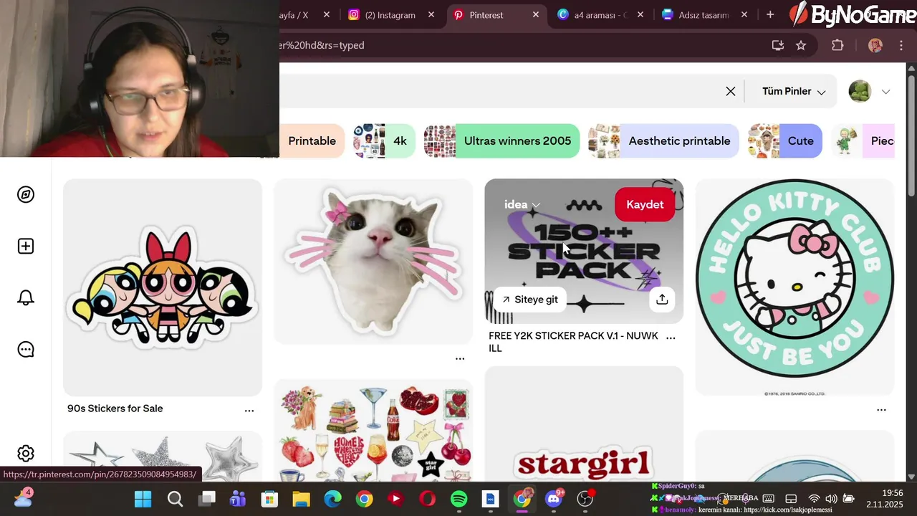Viewport: 917px width, 516px height.
Task: Click the browser address bar URL
Action: pos(322,45)
